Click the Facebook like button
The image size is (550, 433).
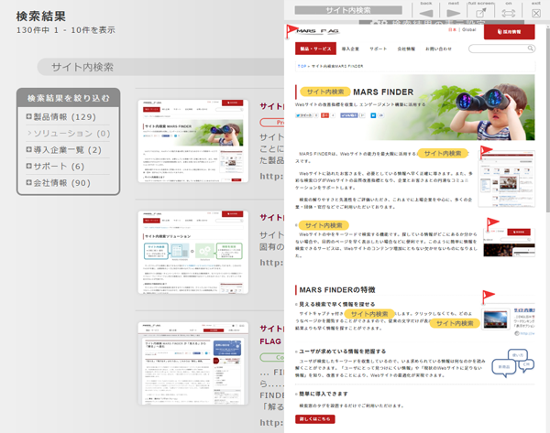click(349, 115)
